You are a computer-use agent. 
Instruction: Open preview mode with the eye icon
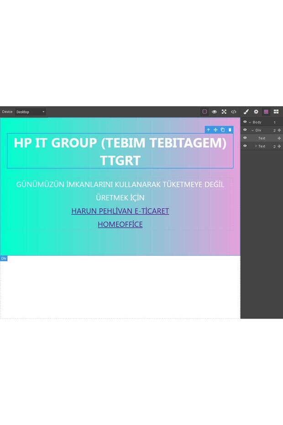214,112
